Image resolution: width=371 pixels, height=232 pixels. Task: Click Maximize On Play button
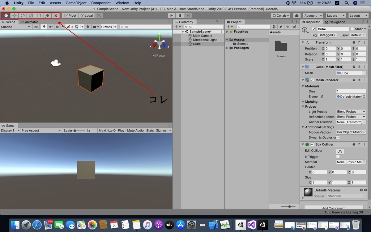(x=112, y=131)
